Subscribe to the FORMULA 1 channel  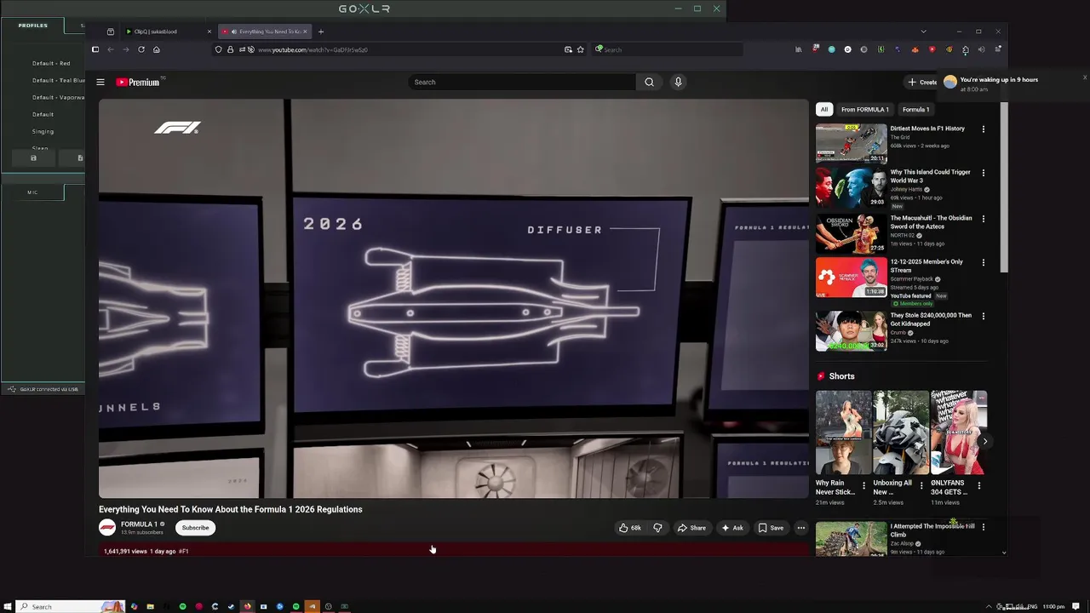point(195,528)
